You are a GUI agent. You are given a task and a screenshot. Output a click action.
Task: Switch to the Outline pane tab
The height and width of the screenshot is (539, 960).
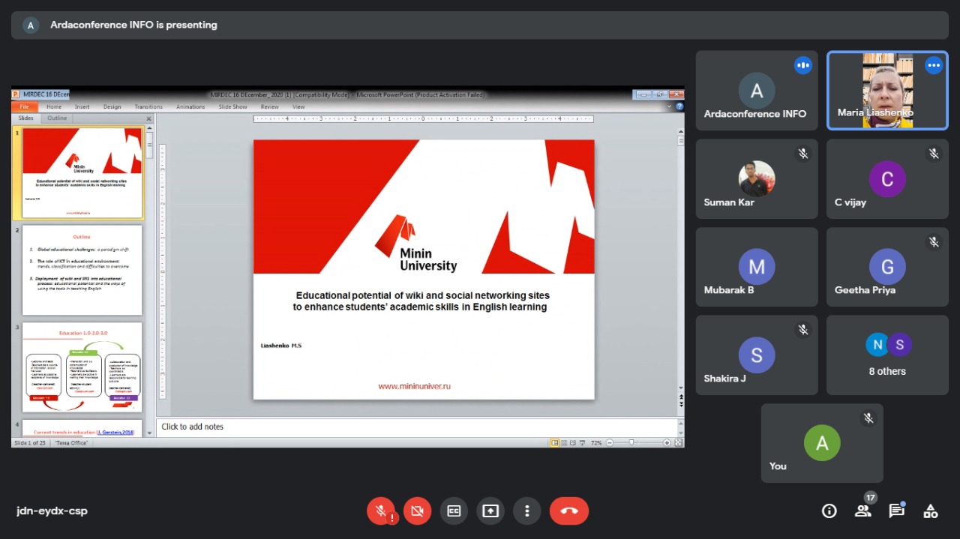point(57,118)
